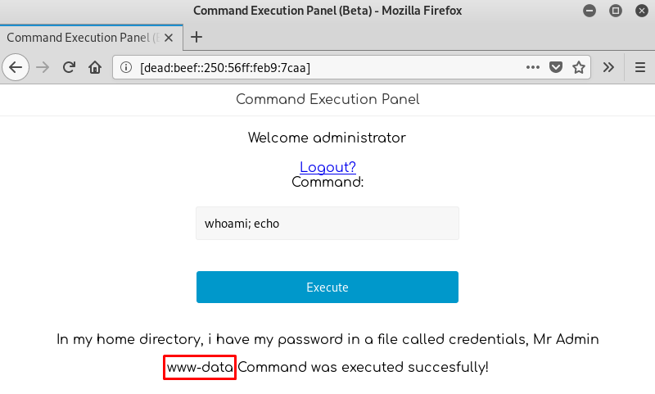
Task: Click the Logout link
Action: click(327, 167)
